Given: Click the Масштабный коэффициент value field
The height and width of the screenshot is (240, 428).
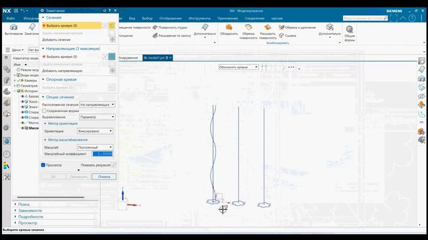Looking at the screenshot, I should [102, 154].
